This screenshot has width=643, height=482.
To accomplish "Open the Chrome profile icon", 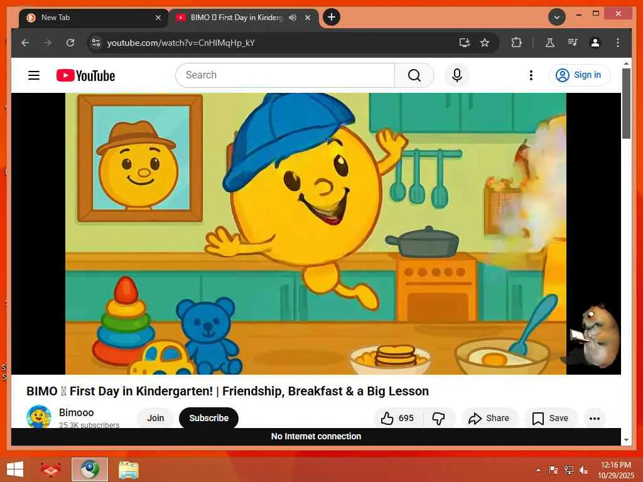I will tap(595, 43).
